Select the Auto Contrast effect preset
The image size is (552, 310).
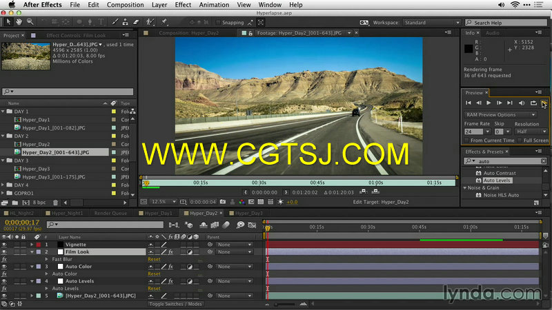coord(499,173)
